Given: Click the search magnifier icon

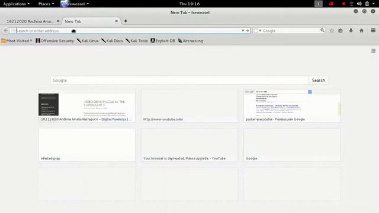Looking at the screenshot, I should (322, 30).
